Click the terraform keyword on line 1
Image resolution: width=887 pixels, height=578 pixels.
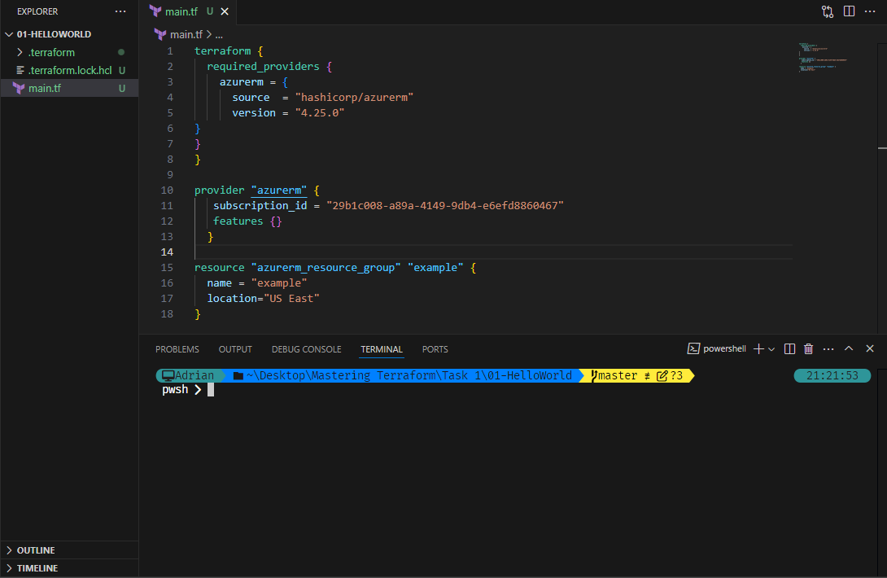(222, 51)
